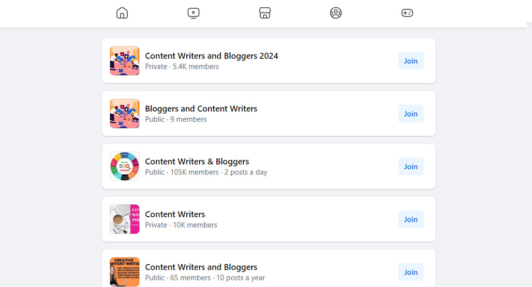Viewport: 532px width, 287px height.
Task: Join the 65-member Content Writers and Bloggers group
Action: click(411, 272)
